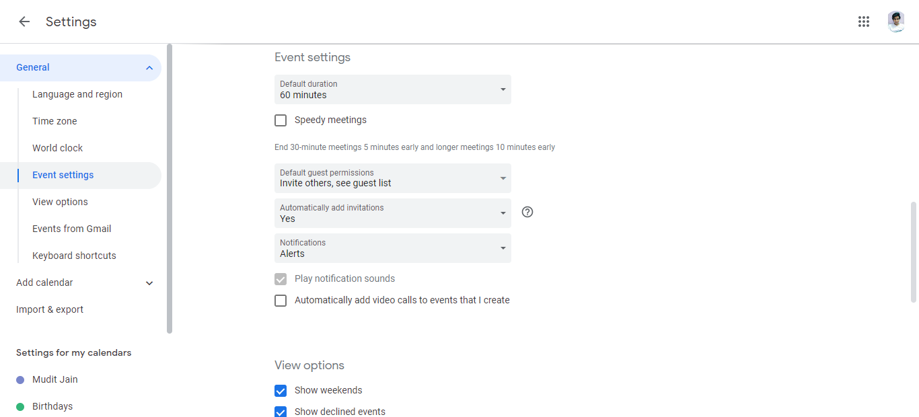Screen dimensions: 919x417
Task: Click the back arrow to leave Settings
Action: (24, 22)
